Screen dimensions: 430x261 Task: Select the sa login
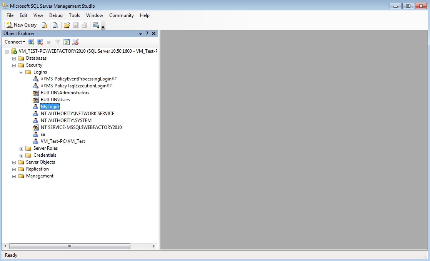[x=42, y=134]
